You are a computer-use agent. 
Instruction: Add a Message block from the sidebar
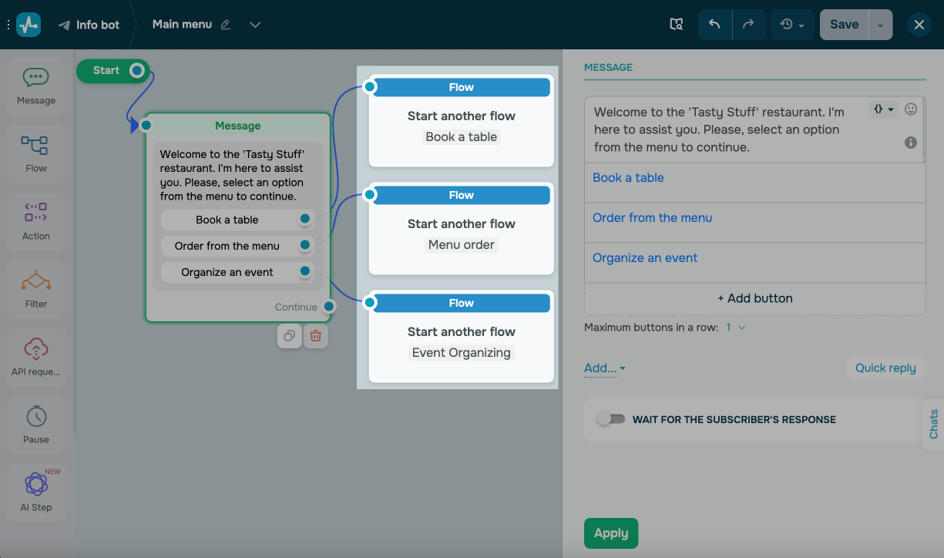tap(36, 87)
